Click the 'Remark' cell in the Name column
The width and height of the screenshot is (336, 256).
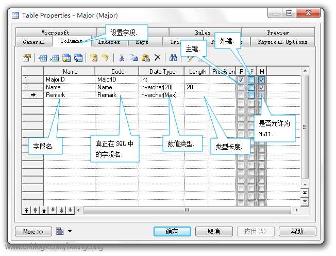[69, 95]
